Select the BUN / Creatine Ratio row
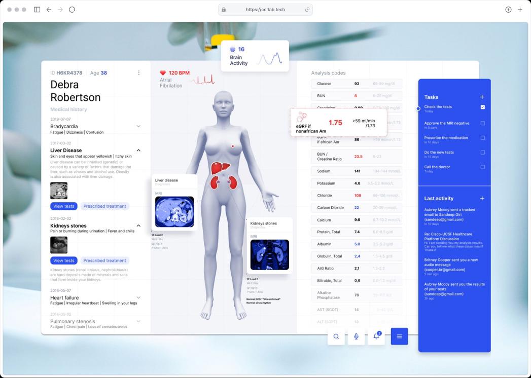This screenshot has height=378, width=531. tap(356, 157)
